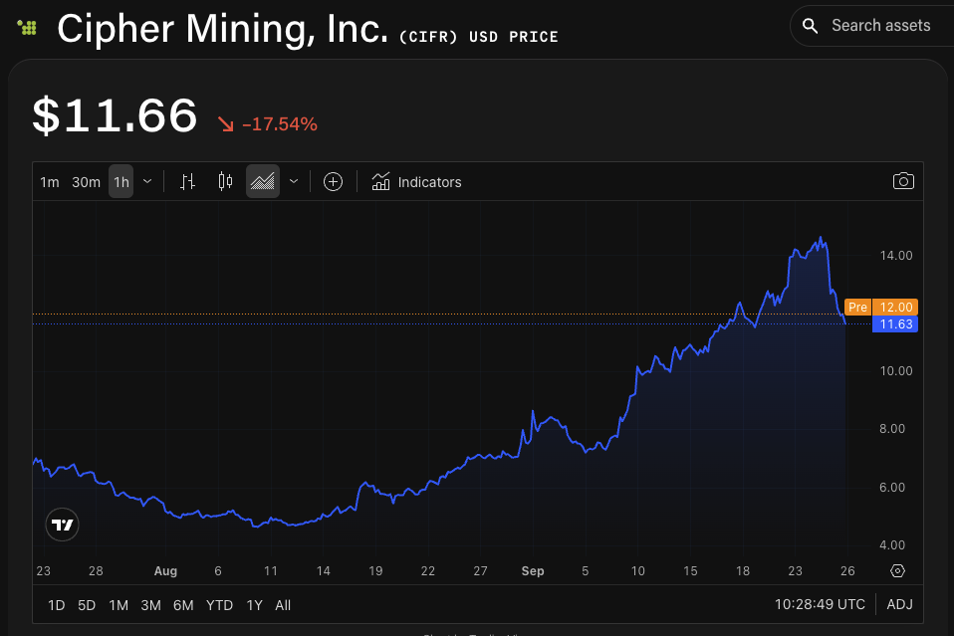Click the vertical bars alignment icon
Viewport: 954px width, 636px height.
pyautogui.click(x=187, y=181)
